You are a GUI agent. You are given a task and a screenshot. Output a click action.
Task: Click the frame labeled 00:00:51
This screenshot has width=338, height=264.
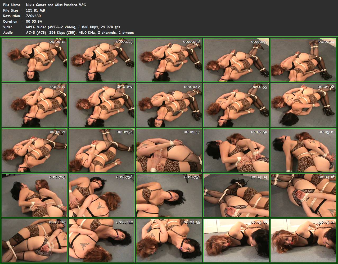coord(236,60)
